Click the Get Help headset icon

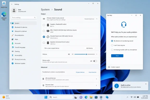click(x=124, y=24)
